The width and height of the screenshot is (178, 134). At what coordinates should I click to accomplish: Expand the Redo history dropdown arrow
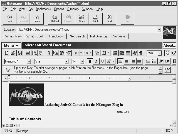point(91,53)
